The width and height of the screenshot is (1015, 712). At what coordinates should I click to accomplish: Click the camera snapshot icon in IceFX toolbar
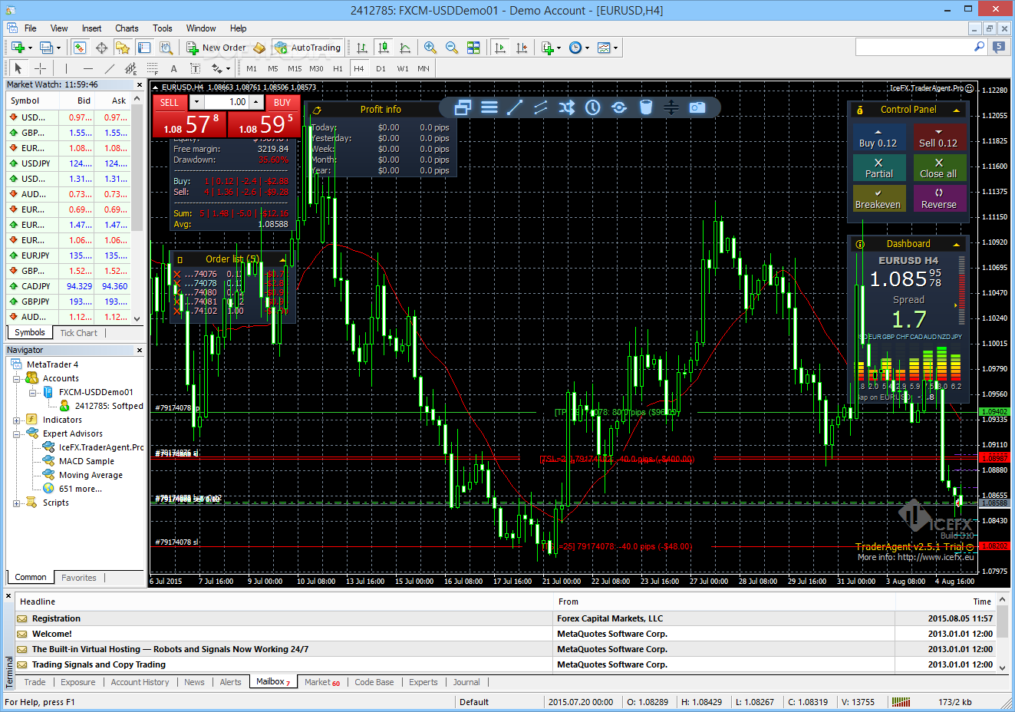697,107
